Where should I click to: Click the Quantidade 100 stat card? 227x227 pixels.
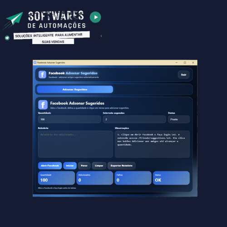(x=56, y=178)
